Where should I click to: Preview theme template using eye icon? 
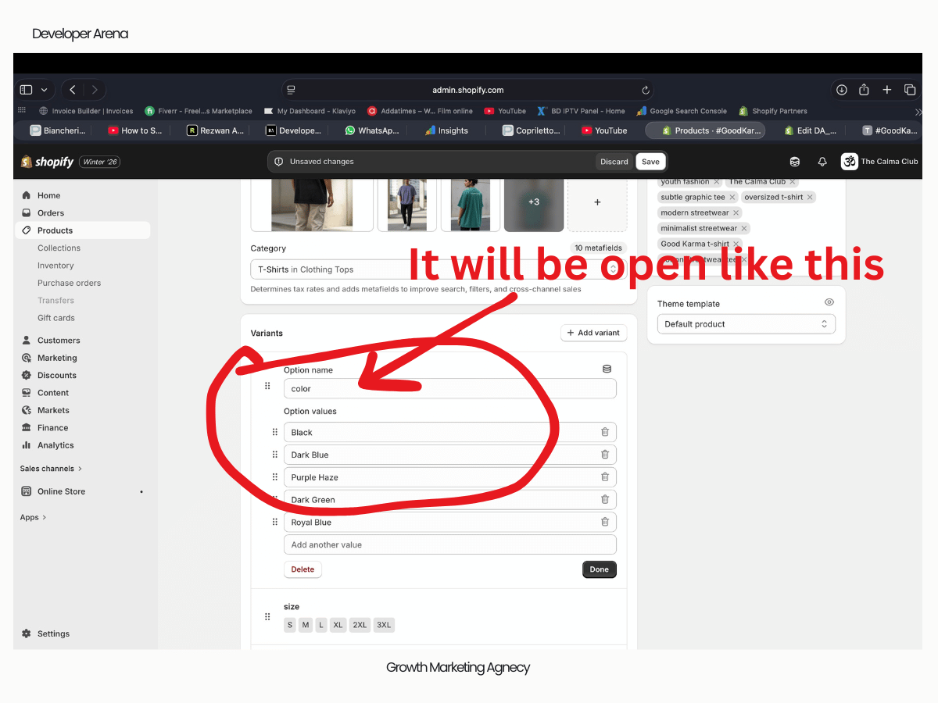pos(829,303)
